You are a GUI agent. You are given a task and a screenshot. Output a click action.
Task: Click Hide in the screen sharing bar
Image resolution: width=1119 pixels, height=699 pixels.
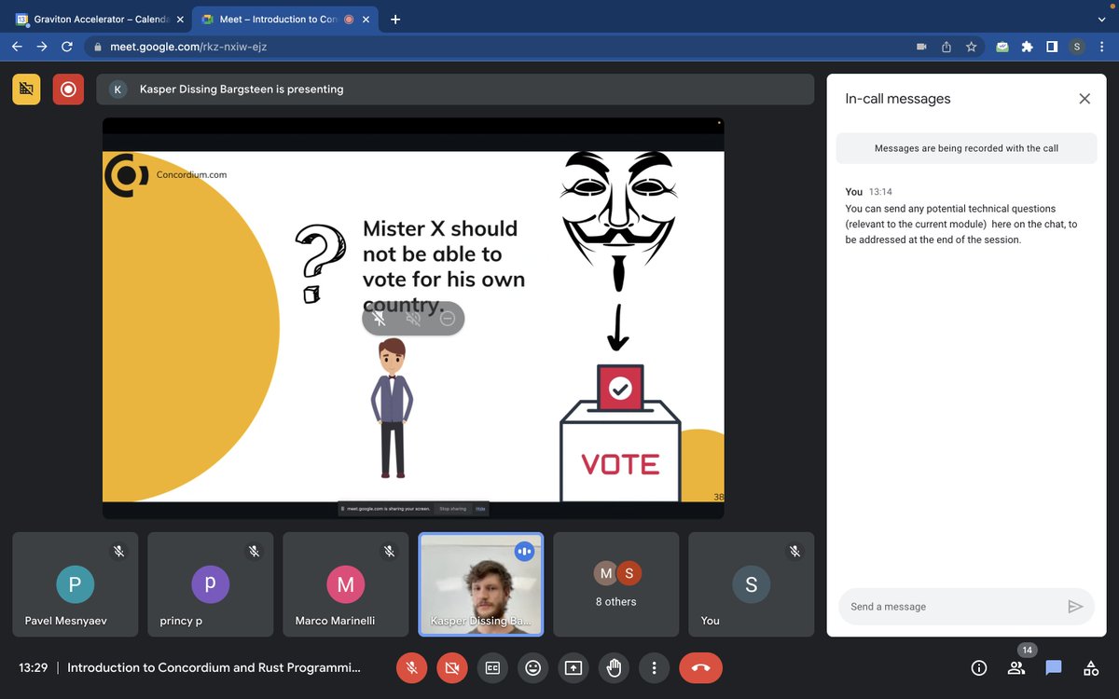[x=481, y=509]
